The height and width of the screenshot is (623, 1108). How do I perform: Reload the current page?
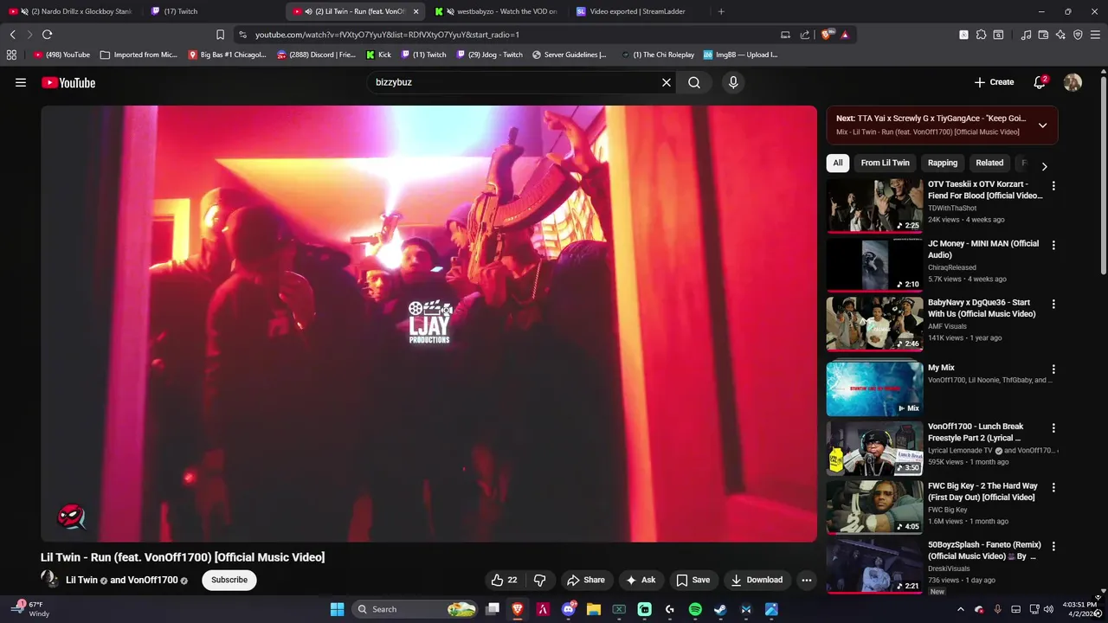click(47, 35)
